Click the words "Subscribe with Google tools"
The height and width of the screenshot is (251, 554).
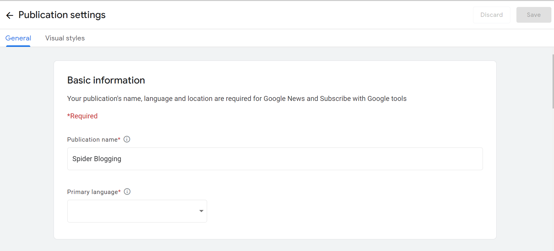tap(363, 99)
